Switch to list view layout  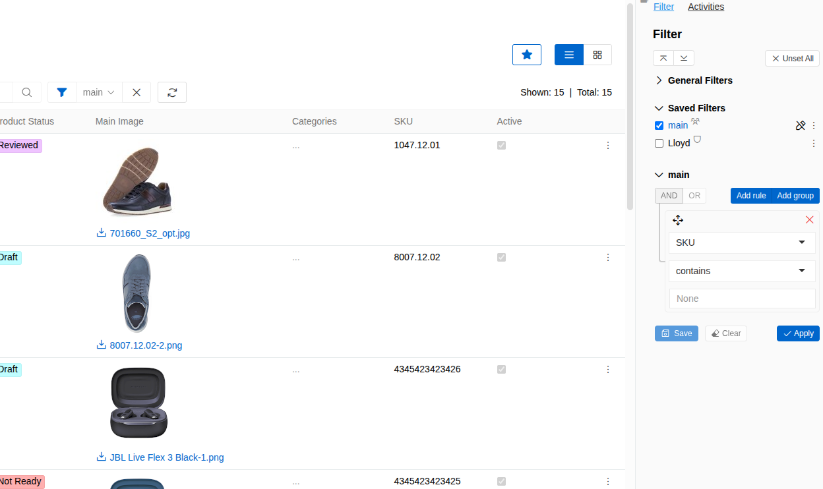(569, 55)
